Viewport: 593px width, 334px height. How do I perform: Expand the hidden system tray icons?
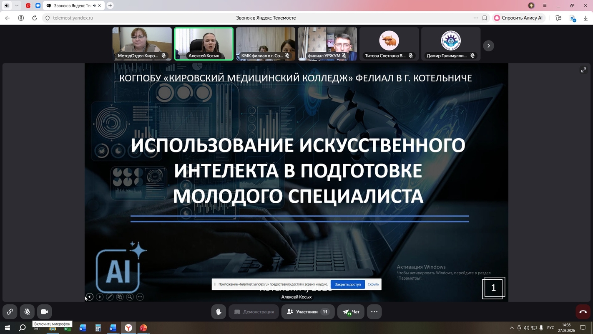tap(512, 328)
